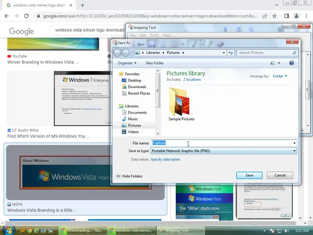Click the refresh icon beside address path
The width and height of the screenshot is (313, 235).
(x=231, y=53)
